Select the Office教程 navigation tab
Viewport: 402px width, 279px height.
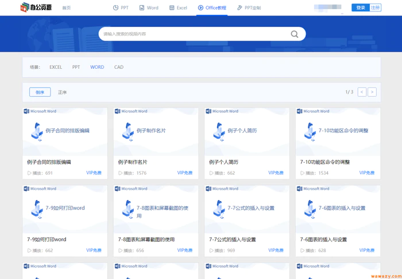pyautogui.click(x=212, y=8)
